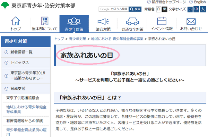Image resolution: width=208 pixels, height=137 pixels.
Task: Open イベント情報 calendar icon
Action: click(x=162, y=21)
